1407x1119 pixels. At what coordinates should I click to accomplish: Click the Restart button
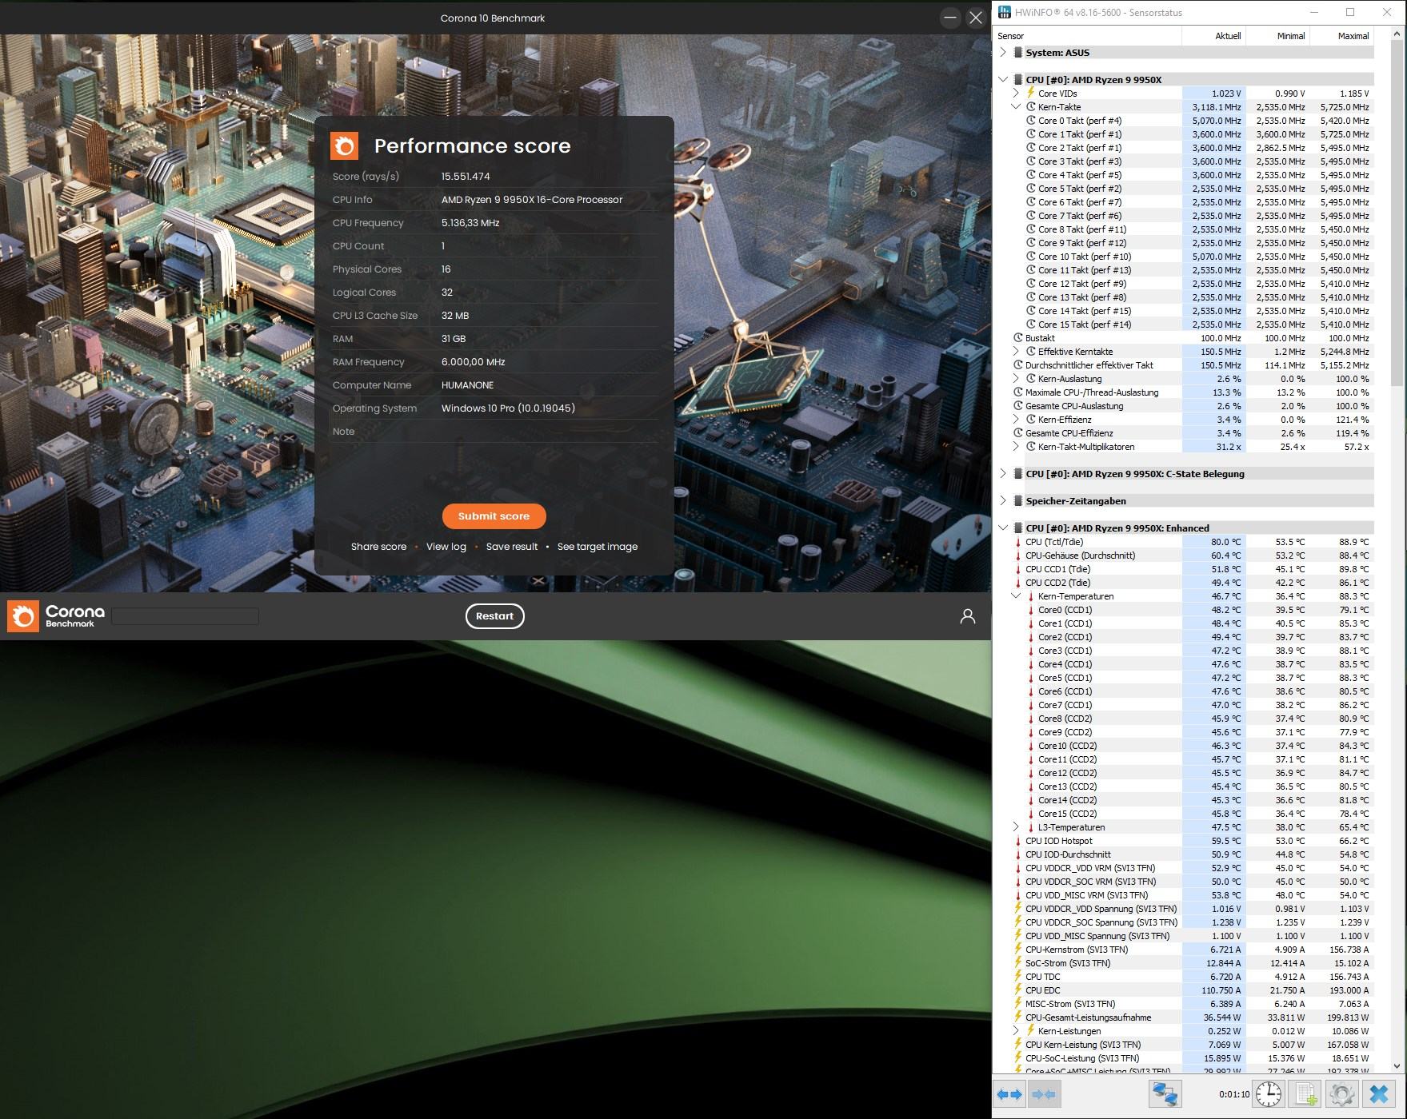click(x=494, y=616)
